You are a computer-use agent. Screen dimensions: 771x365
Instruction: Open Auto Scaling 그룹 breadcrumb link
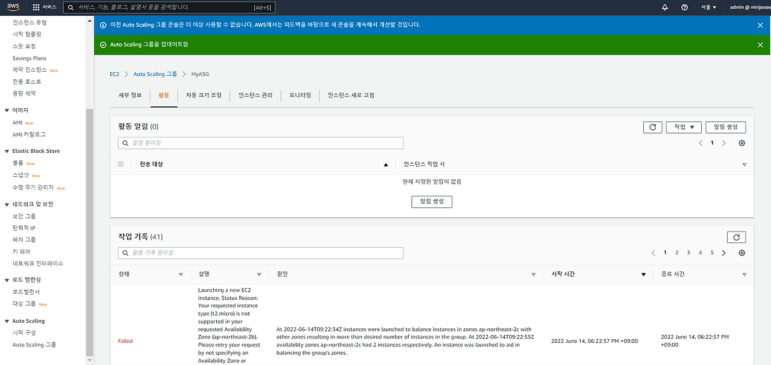[155, 74]
